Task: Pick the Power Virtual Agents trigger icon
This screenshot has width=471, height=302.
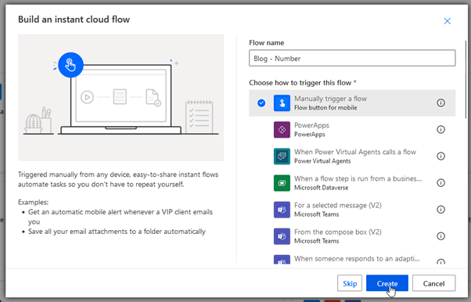Action: (x=282, y=156)
